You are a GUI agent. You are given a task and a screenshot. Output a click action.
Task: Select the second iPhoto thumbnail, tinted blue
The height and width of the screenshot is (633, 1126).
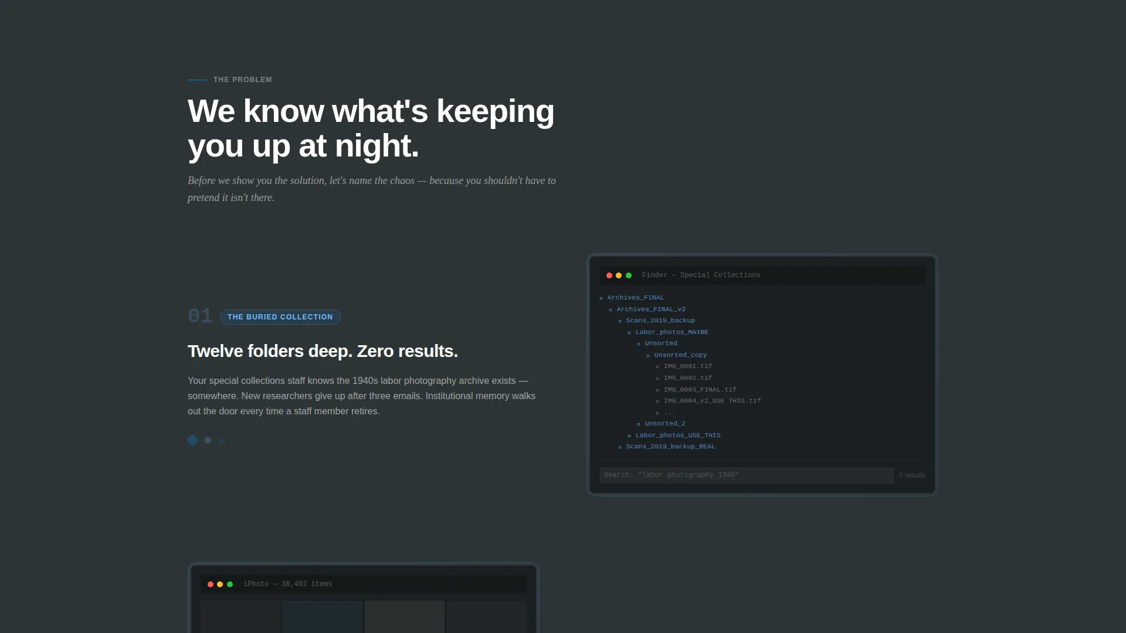(323, 617)
